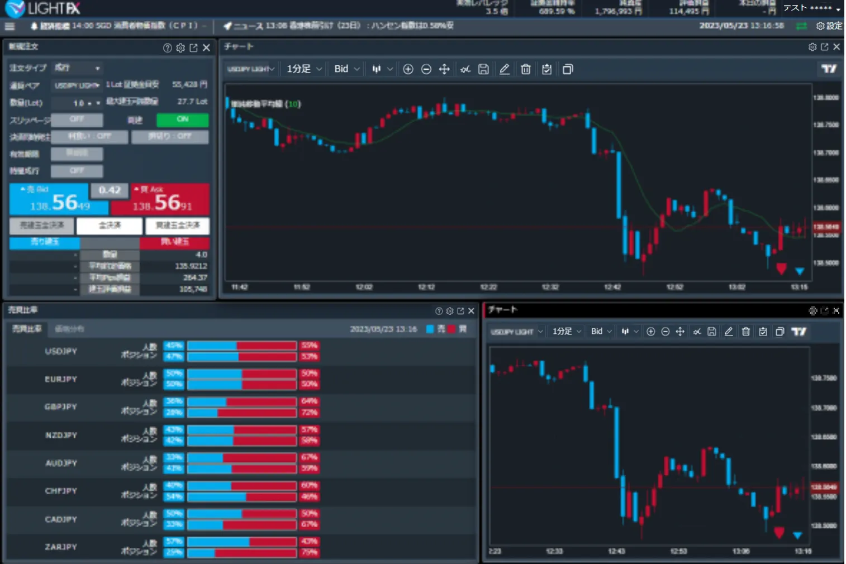Select the pencil drawing tool in top chart
Viewport: 846px width, 564px height.
[505, 69]
